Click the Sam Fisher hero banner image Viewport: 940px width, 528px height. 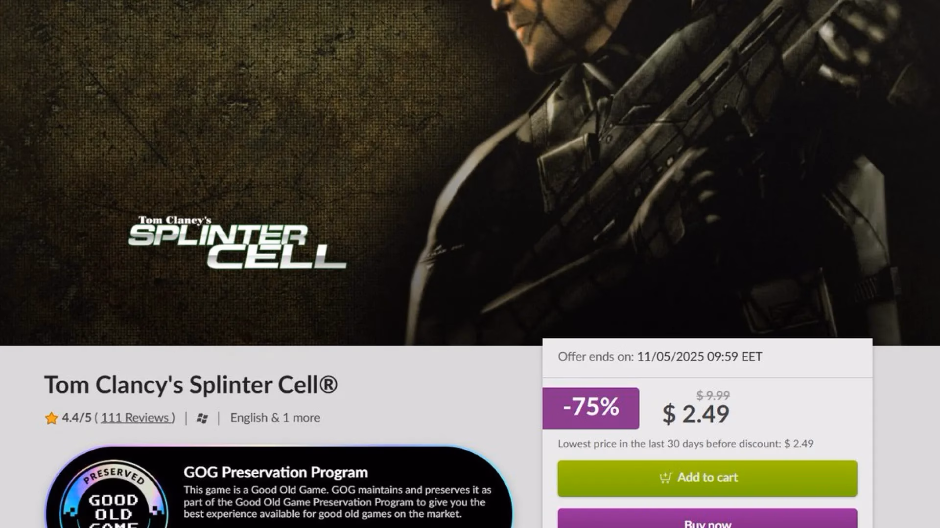click(x=636, y=147)
